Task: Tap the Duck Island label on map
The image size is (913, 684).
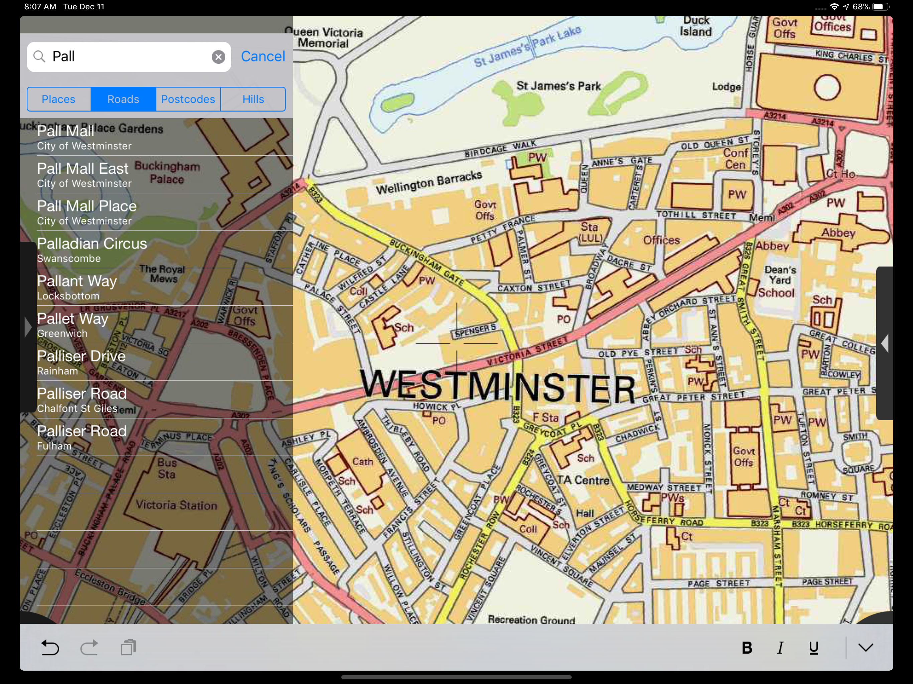Action: click(x=696, y=26)
